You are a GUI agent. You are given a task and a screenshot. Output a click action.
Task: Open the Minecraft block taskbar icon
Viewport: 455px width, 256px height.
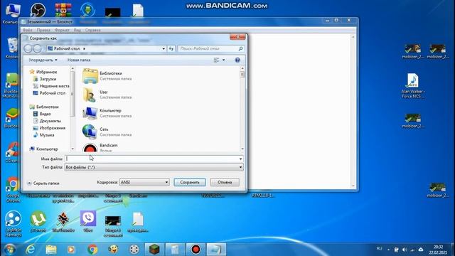(154, 250)
